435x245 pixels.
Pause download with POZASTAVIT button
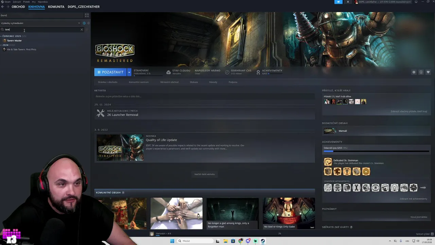click(x=110, y=72)
